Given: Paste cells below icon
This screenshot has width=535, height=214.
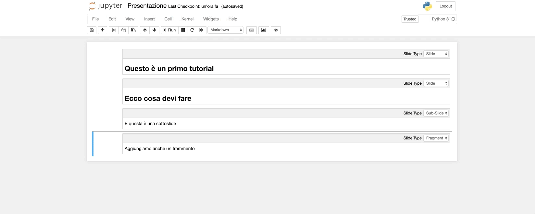Looking at the screenshot, I should [133, 30].
